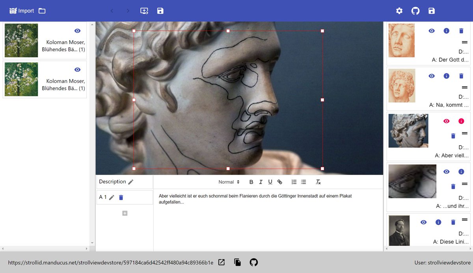The height and width of the screenshot is (273, 473).
Task: Open settings gear icon
Action: click(x=399, y=11)
